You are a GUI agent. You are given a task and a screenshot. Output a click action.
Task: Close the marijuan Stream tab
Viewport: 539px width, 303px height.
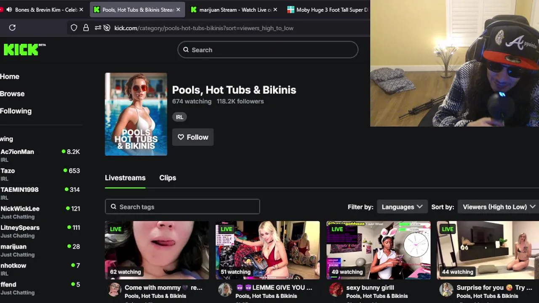pyautogui.click(x=275, y=10)
